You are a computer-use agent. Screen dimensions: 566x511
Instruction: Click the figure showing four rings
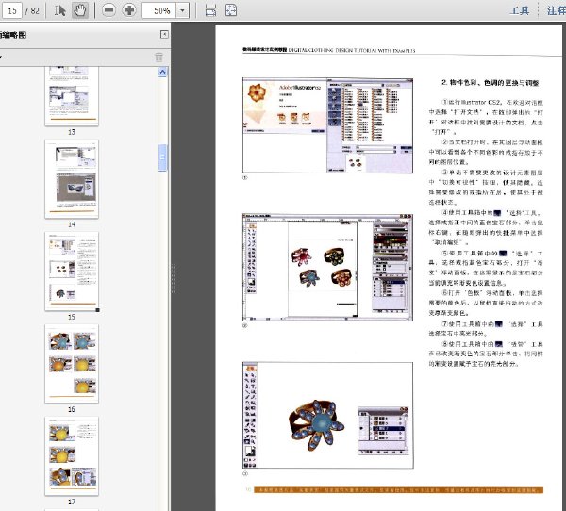[327, 268]
